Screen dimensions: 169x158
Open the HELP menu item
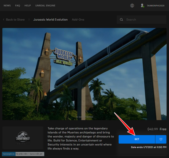click(28, 6)
